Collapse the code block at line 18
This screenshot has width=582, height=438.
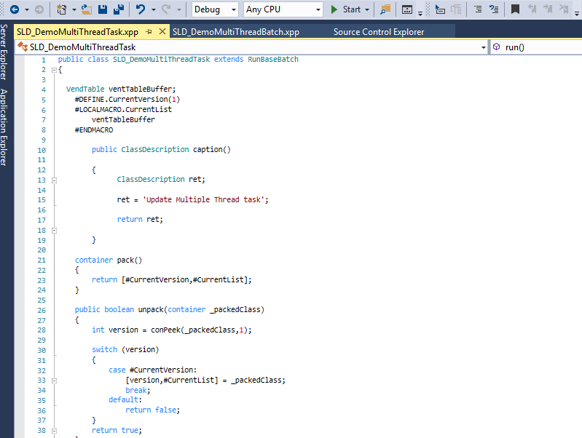click(x=54, y=231)
